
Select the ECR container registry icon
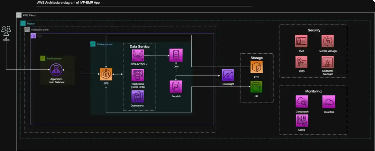point(256,67)
